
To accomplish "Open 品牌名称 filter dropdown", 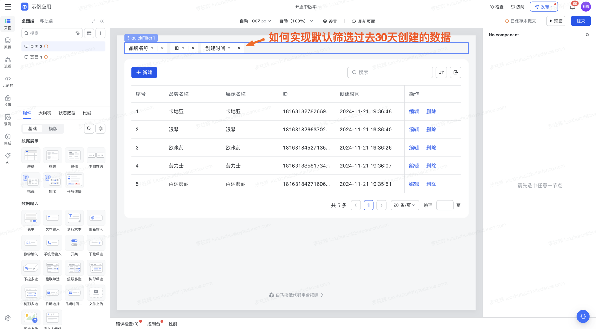I will (x=141, y=48).
